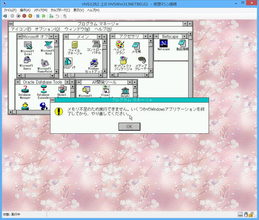The height and width of the screenshot is (220, 259).
Task: Open control menu box of プログラムマネージャ window
Action: (x=11, y=24)
